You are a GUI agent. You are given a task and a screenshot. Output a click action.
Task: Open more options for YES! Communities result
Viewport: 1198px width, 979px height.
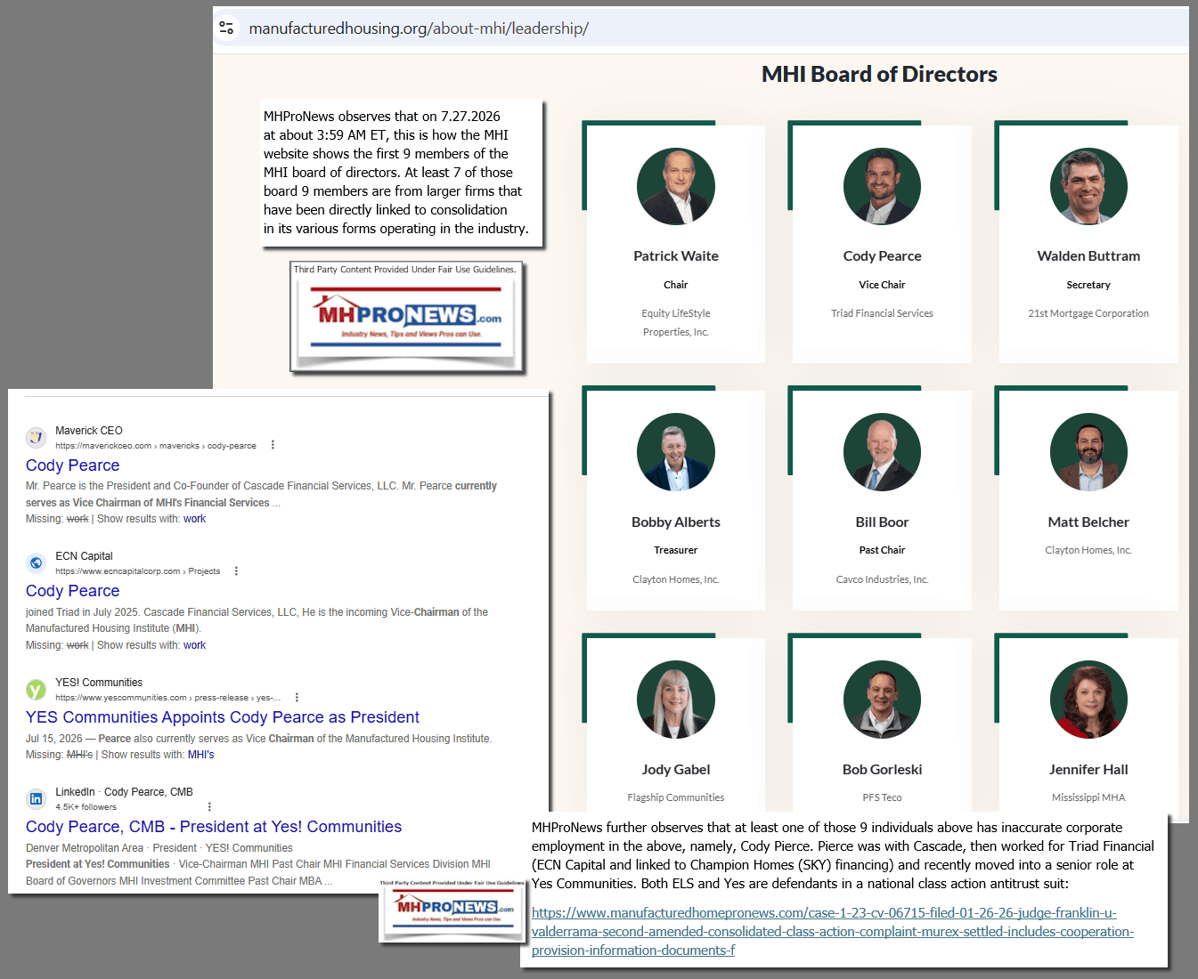click(x=297, y=698)
